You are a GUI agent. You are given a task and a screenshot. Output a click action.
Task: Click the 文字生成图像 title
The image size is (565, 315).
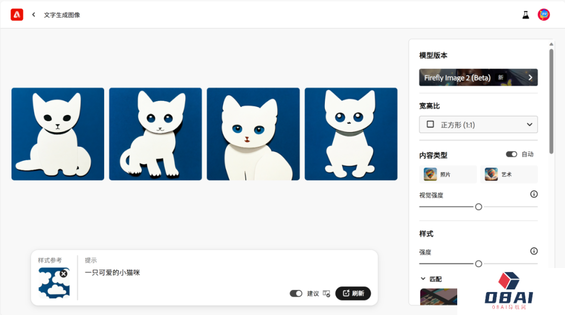coord(62,15)
